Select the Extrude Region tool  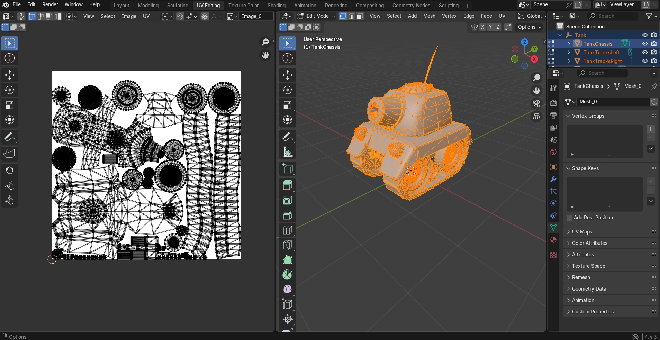click(287, 185)
